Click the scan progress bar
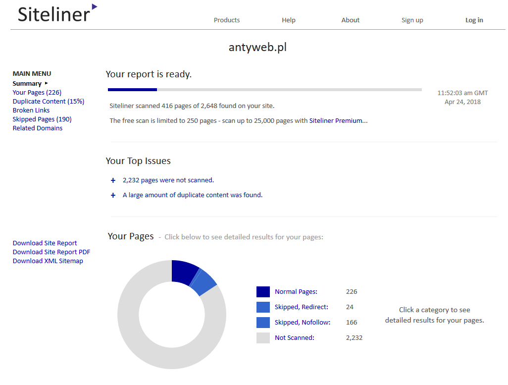The width and height of the screenshot is (508, 385). point(265,90)
